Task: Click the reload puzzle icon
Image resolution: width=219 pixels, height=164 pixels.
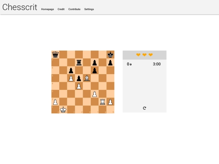Action: point(144,108)
